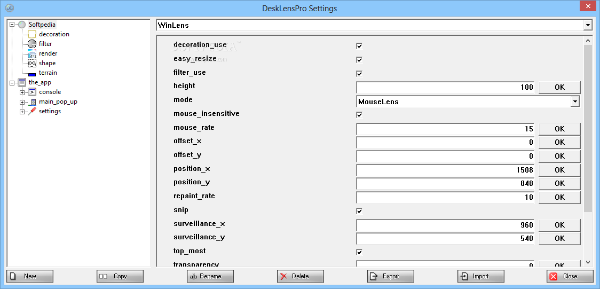Viewport: 600px width, 289px height.
Task: Click the Close button at bottom
Action: coord(570,276)
